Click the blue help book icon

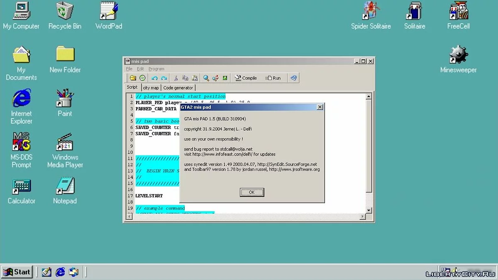(293, 78)
